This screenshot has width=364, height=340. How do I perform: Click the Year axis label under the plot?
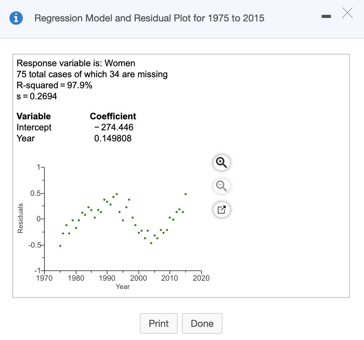[123, 287]
